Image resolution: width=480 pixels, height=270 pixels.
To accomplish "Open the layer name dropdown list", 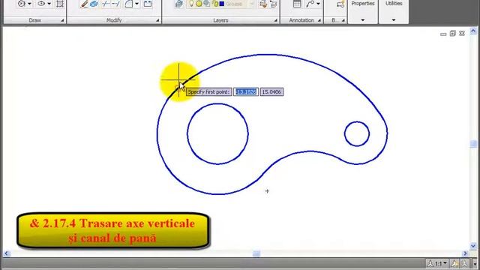I will point(252,4).
